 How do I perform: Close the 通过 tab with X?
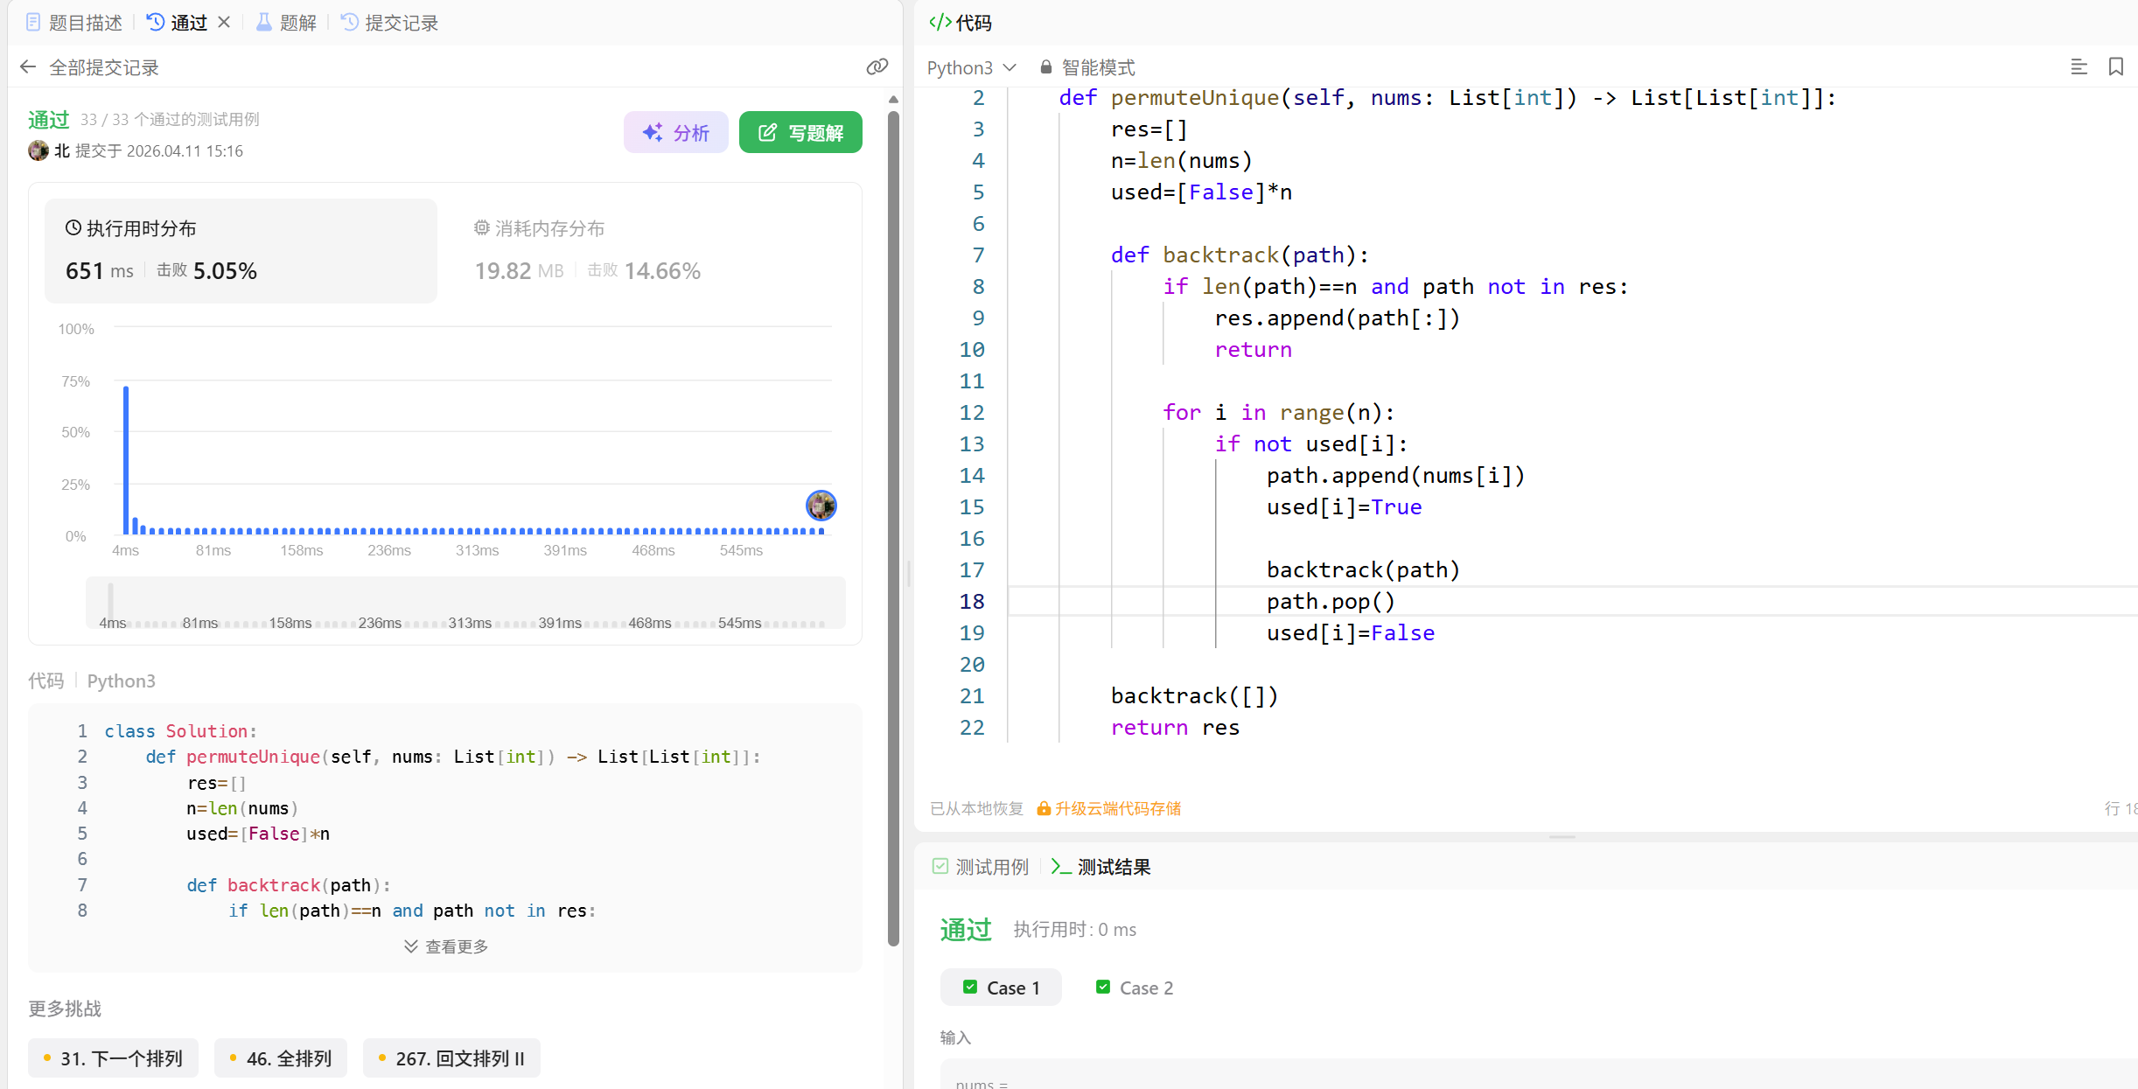(224, 23)
